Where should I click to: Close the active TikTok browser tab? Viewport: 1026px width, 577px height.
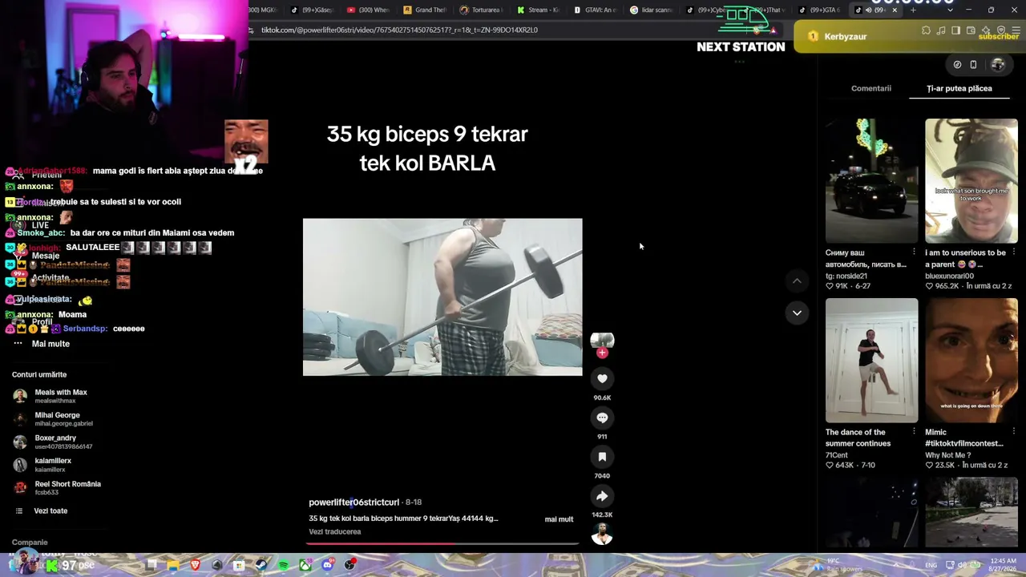coord(895,10)
